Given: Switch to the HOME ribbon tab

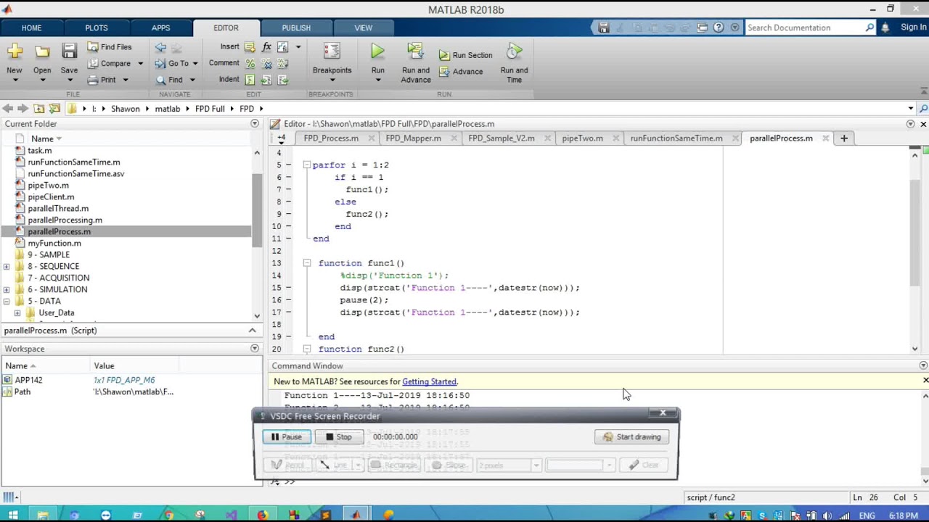Looking at the screenshot, I should point(31,28).
